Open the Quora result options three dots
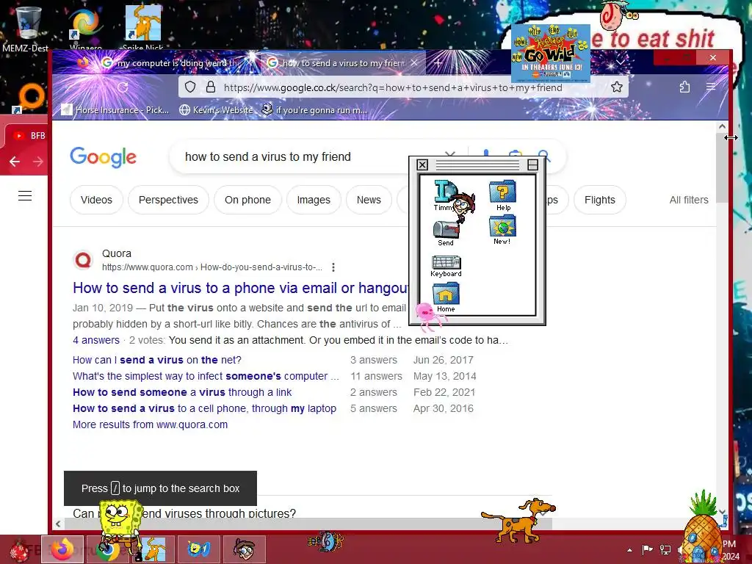Viewport: 752px width, 564px height. click(x=333, y=267)
